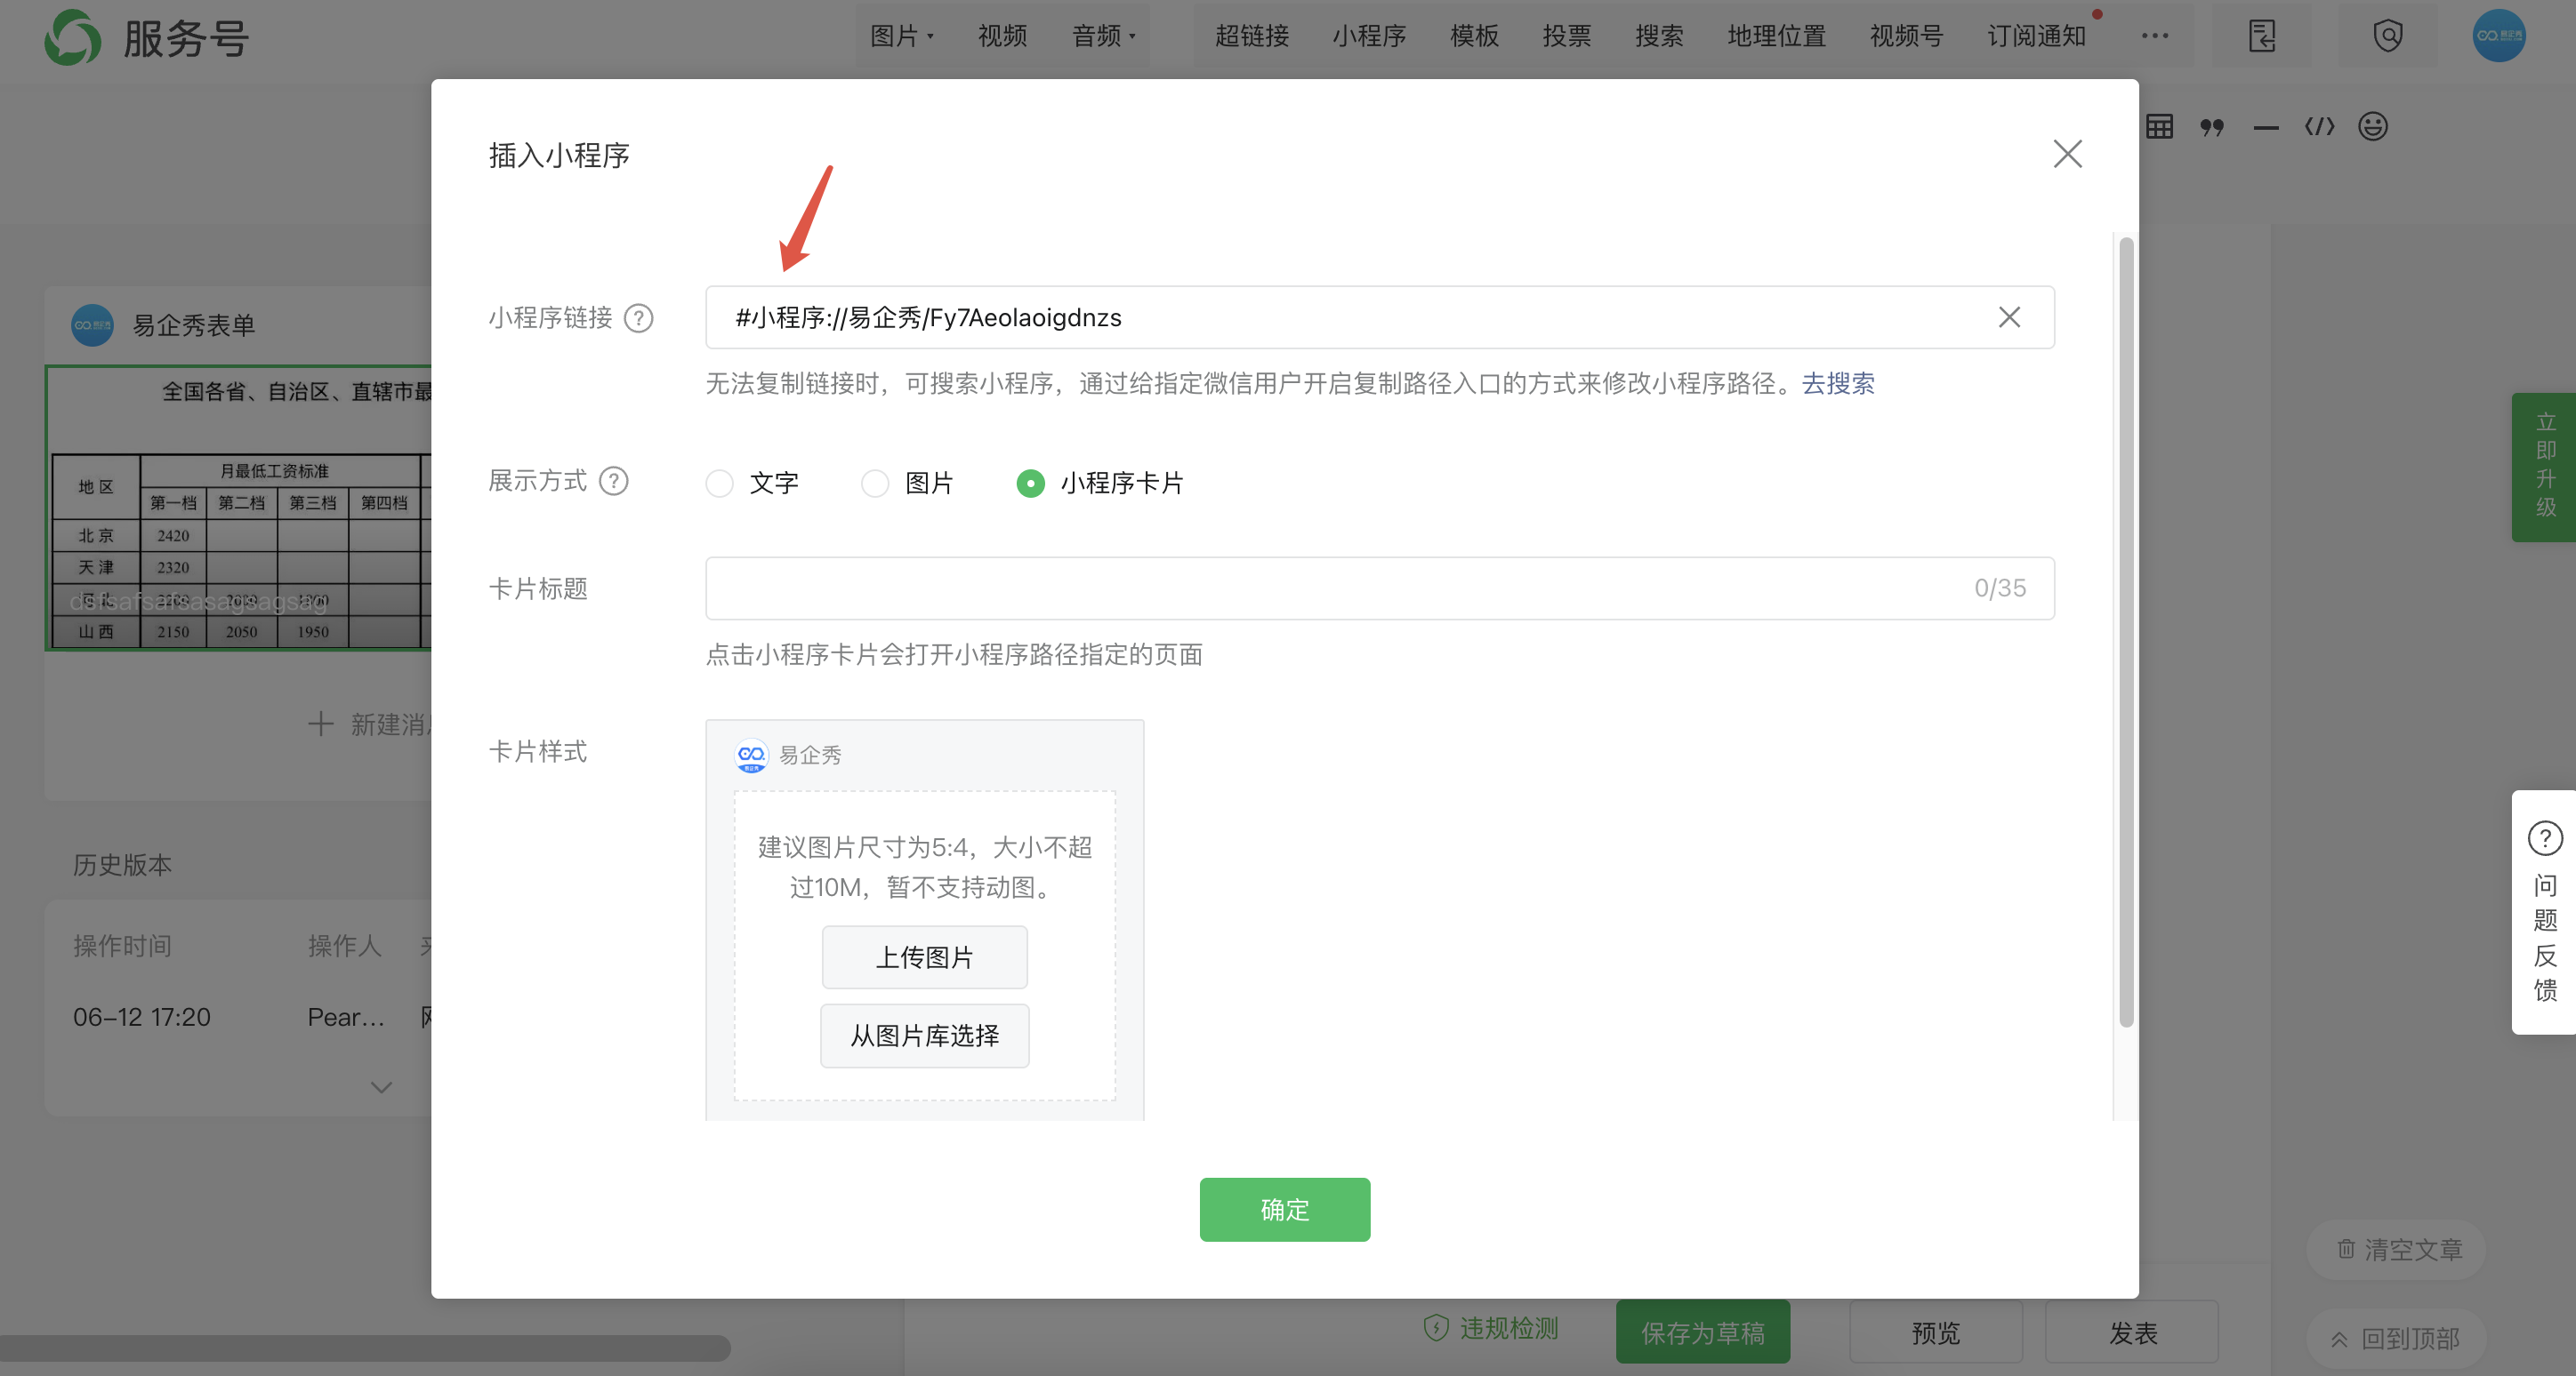Open the 音频 dropdown in toolbar
Screen dimensions: 2576x1376
click(1103, 36)
